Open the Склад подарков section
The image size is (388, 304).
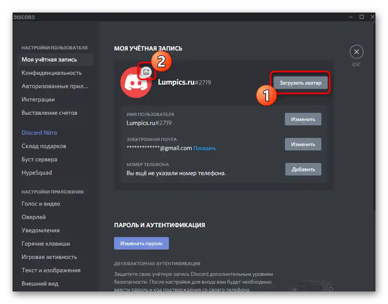[x=55, y=146]
